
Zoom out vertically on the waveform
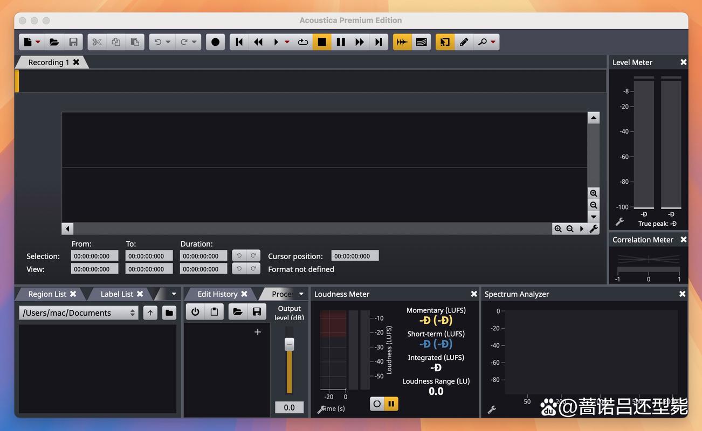click(594, 205)
